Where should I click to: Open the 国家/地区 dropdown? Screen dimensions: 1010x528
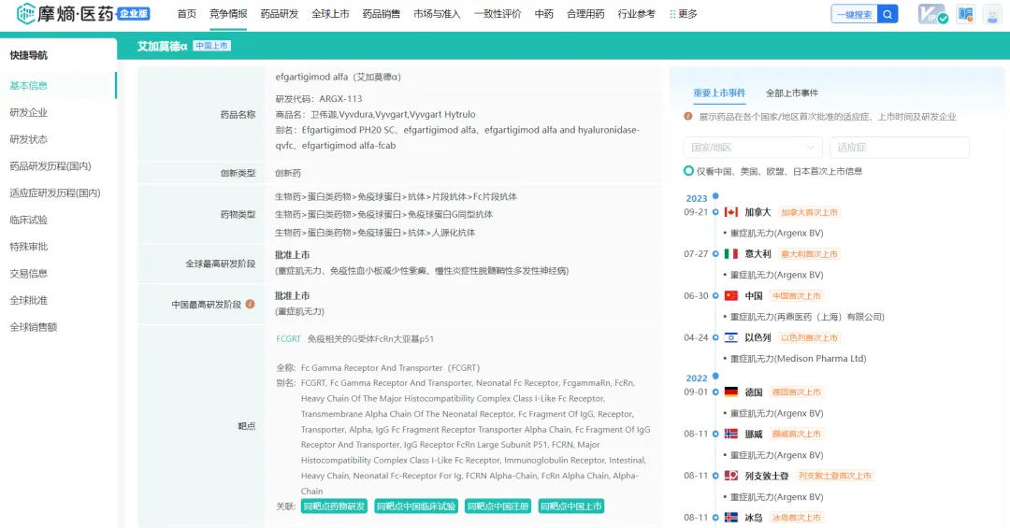pos(753,148)
